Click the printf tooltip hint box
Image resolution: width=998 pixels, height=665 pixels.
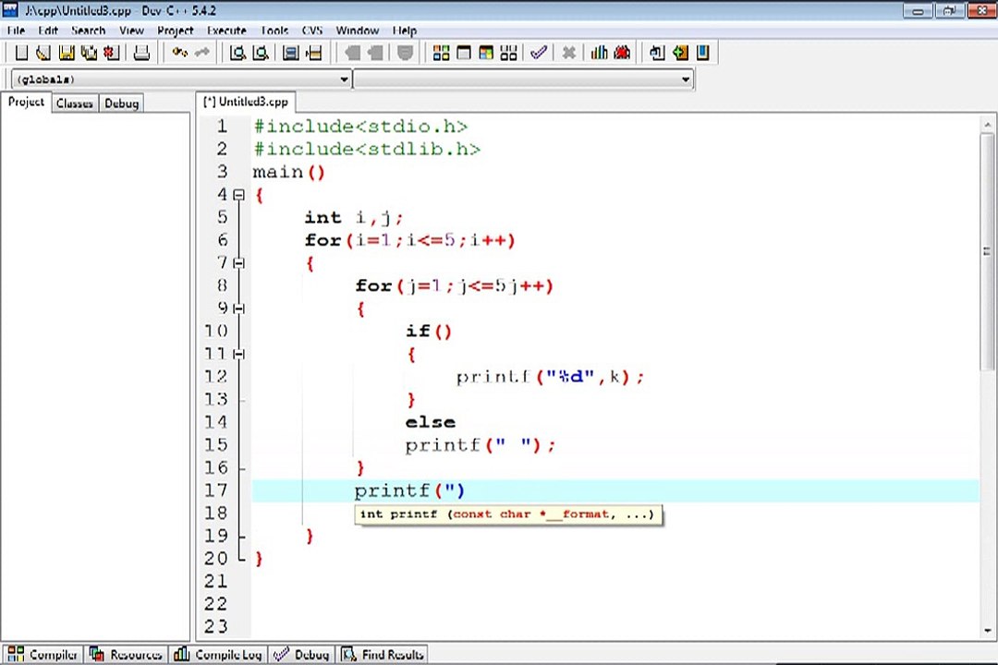point(508,514)
